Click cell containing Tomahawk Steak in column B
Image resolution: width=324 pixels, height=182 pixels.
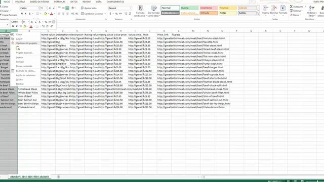(29, 89)
